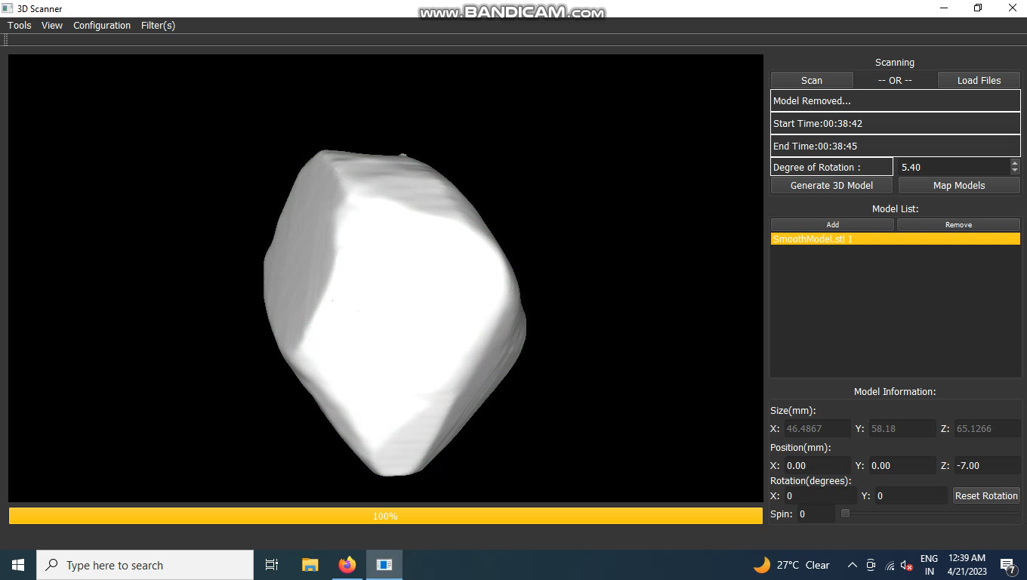Open the Windows Start menu
The width and height of the screenshot is (1027, 580).
coord(18,565)
